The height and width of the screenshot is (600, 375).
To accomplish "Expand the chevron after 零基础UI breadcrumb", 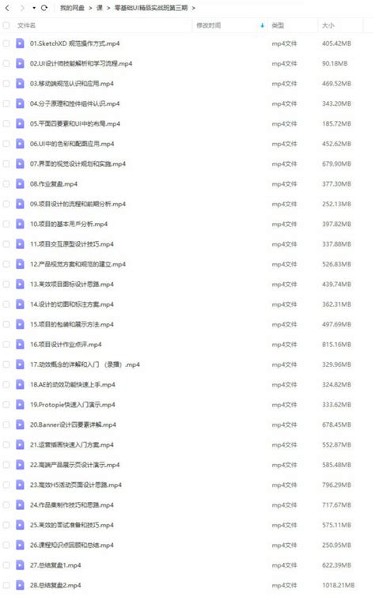I will (194, 8).
